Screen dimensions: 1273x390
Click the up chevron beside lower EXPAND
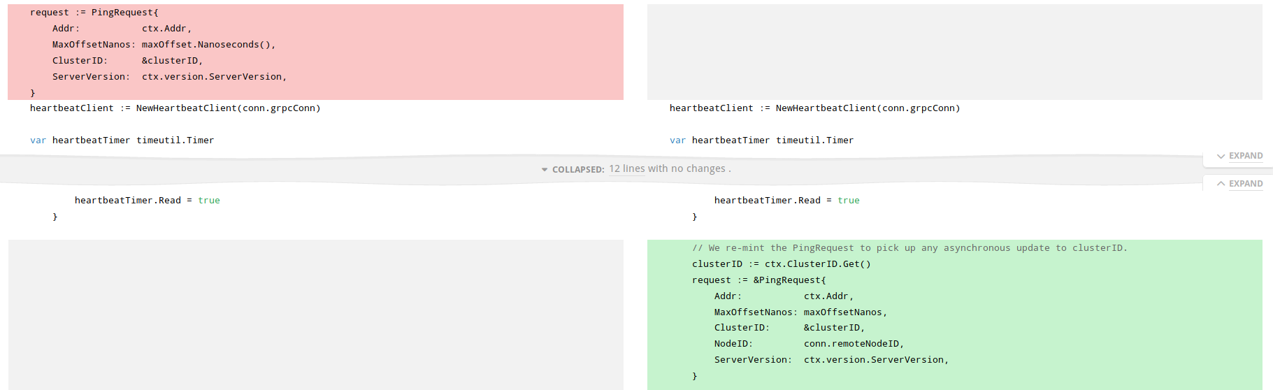pos(1221,184)
